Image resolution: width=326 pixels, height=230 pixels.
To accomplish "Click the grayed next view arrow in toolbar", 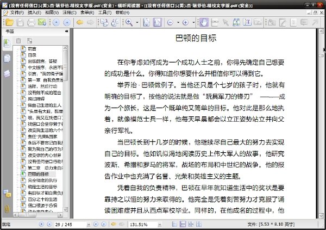I will pos(91,22).
